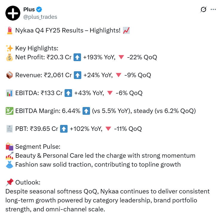Image resolution: width=223 pixels, height=220 pixels.
Task: Click the blue up arrow by +193% YoY
Action: (x=77, y=57)
